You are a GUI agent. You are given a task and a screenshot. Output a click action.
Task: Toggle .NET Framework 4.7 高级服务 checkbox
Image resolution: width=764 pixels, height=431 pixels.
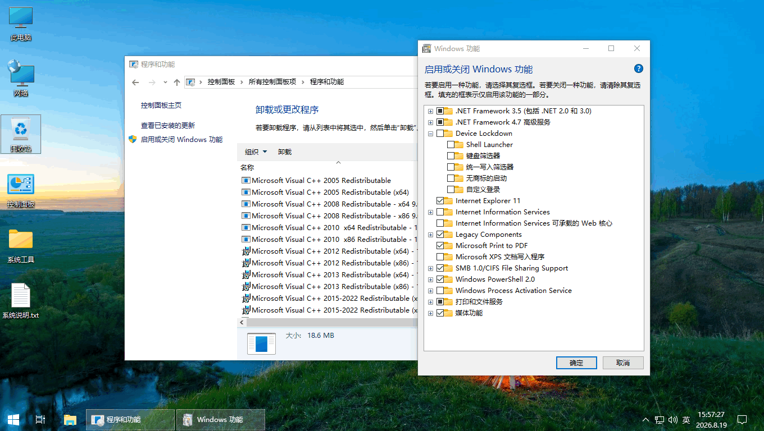pyautogui.click(x=440, y=122)
